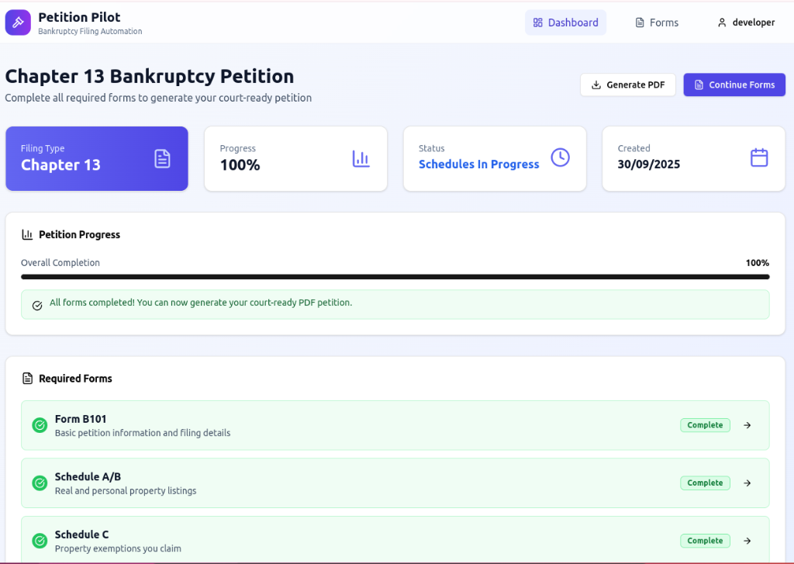Click the Complete badge on Form B101
Image resolution: width=794 pixels, height=564 pixels.
705,425
